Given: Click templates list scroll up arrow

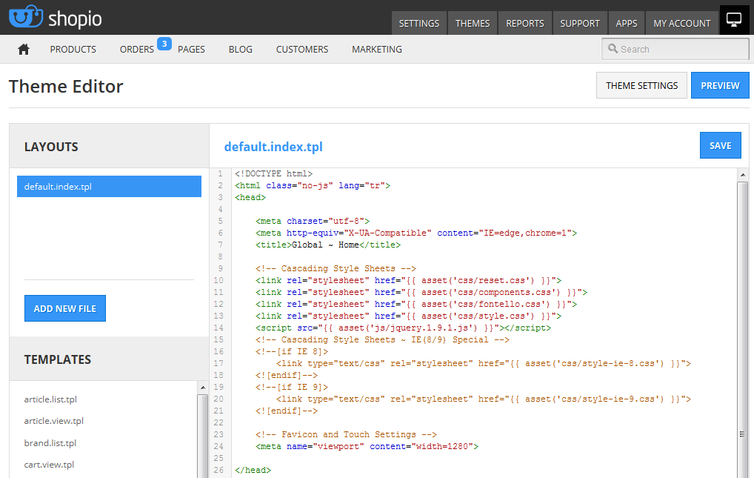Looking at the screenshot, I should point(203,388).
